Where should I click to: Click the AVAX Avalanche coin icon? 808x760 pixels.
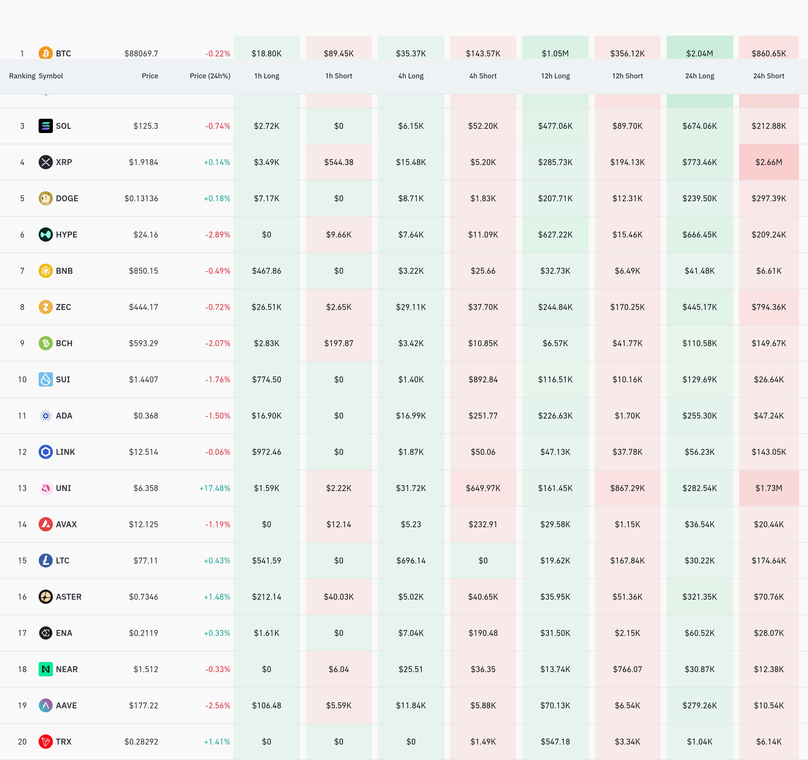coord(45,524)
